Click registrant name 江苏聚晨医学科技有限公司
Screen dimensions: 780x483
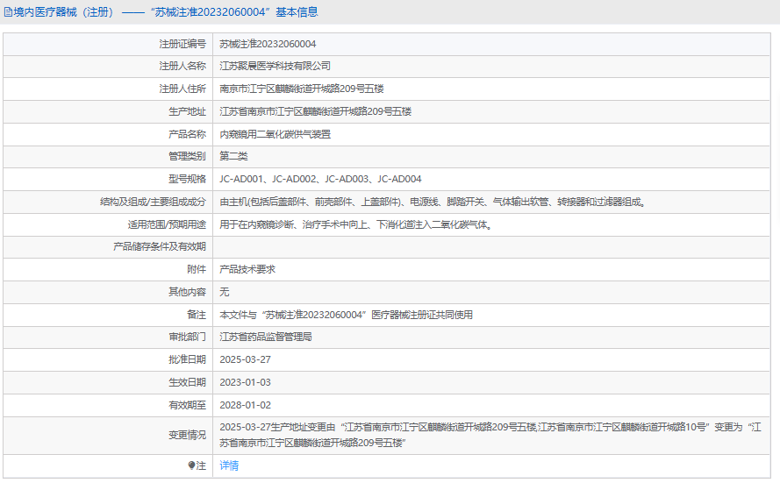[x=275, y=66]
